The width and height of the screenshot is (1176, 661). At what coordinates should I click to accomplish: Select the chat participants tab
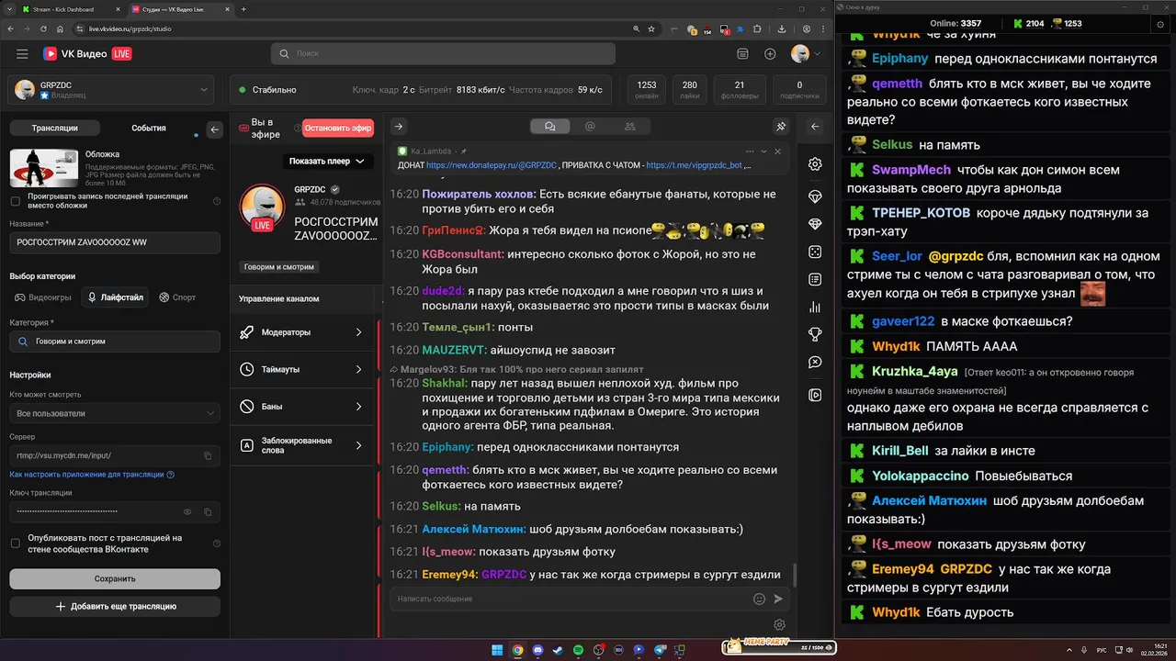click(630, 127)
